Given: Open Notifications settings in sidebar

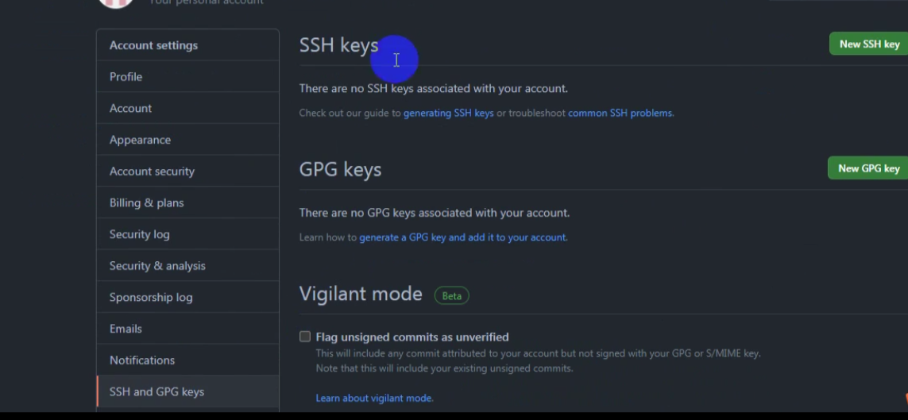Looking at the screenshot, I should (x=187, y=360).
